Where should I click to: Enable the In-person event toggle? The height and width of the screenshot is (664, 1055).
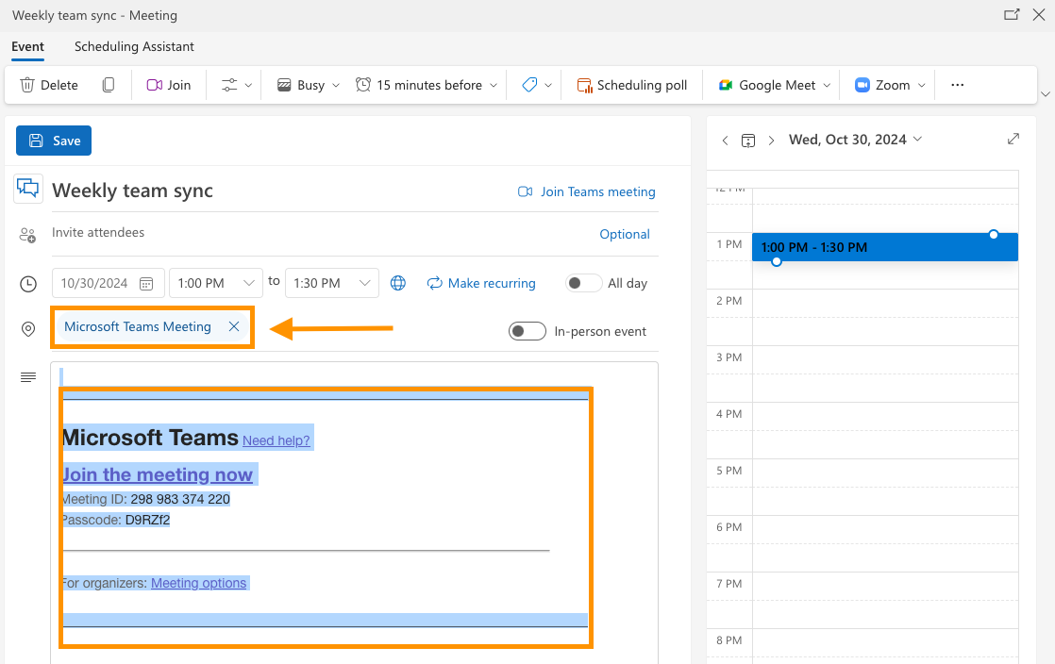(x=527, y=331)
